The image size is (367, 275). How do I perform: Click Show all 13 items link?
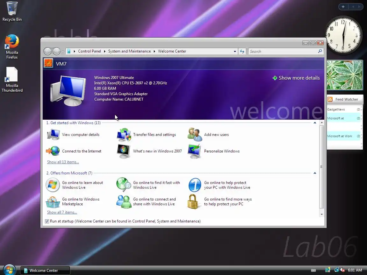[x=63, y=162]
